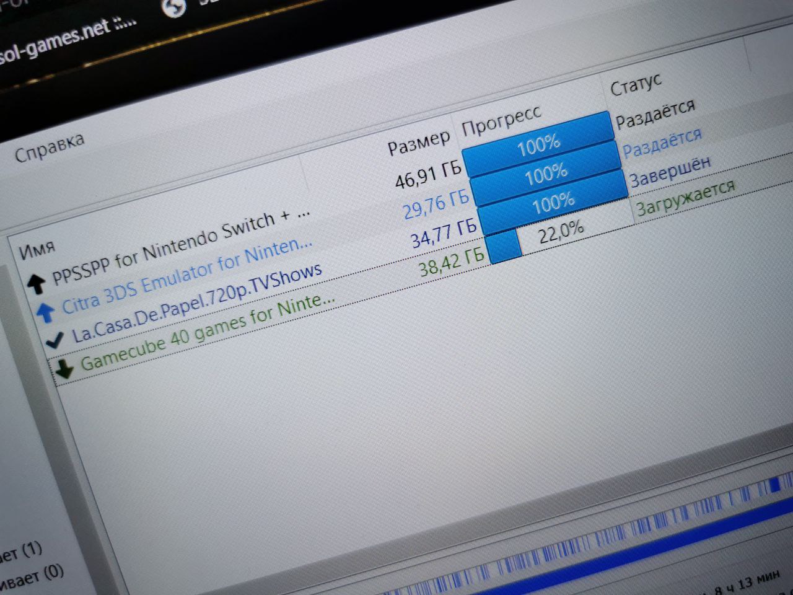Select the Citra 3DS Emulator torrent
Image resolution: width=793 pixels, height=595 pixels.
point(187,275)
